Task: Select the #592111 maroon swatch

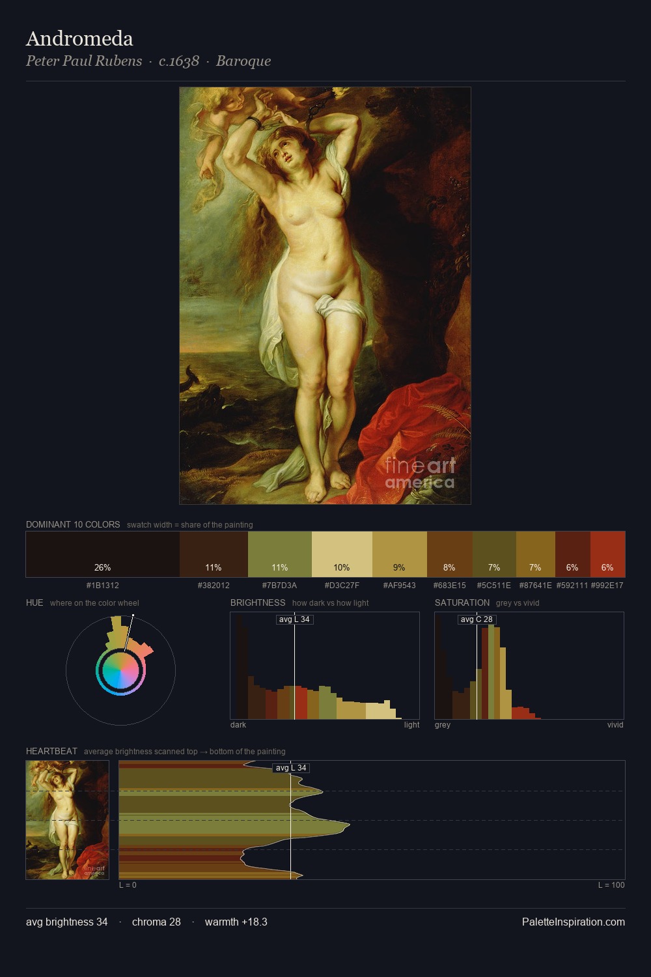Action: pos(573,554)
